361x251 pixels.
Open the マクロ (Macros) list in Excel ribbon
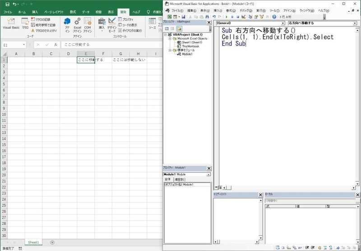point(25,24)
